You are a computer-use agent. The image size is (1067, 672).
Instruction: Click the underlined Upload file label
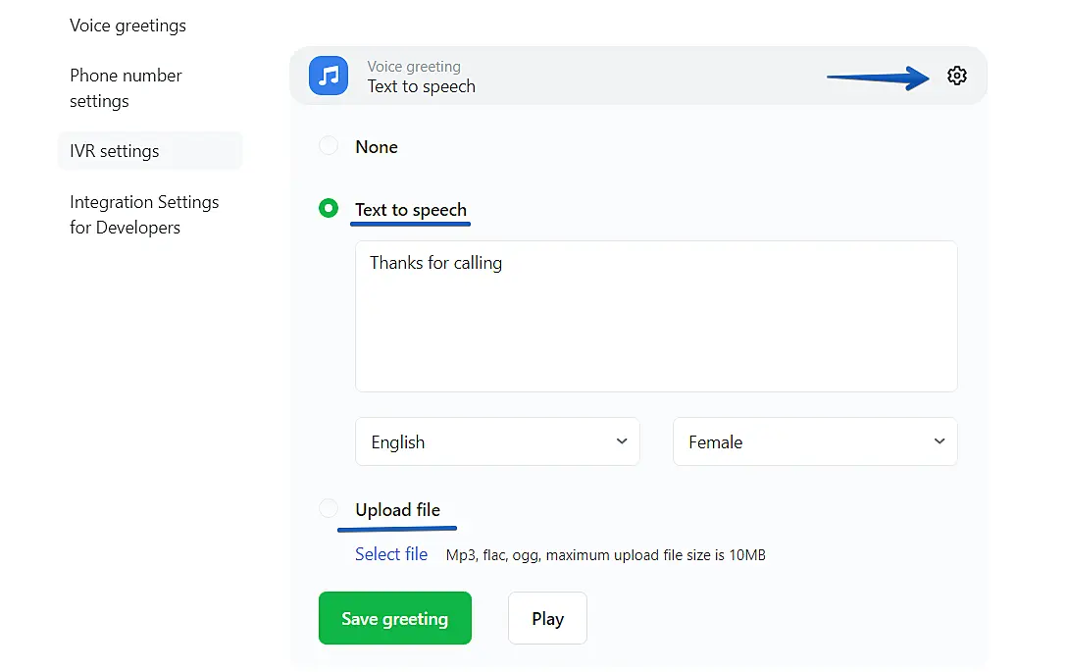pos(397,510)
